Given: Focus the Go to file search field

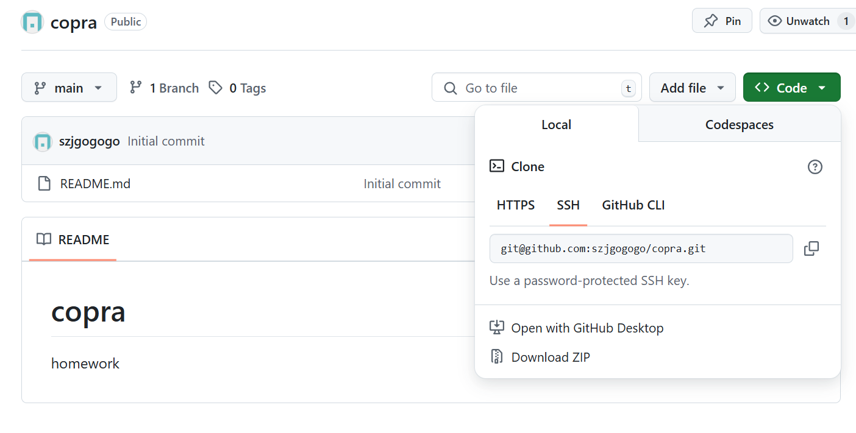Looking at the screenshot, I should pyautogui.click(x=537, y=88).
